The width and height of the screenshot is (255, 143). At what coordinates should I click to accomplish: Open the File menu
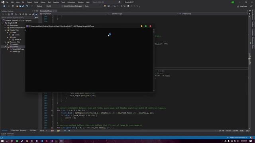(x=7, y=2)
